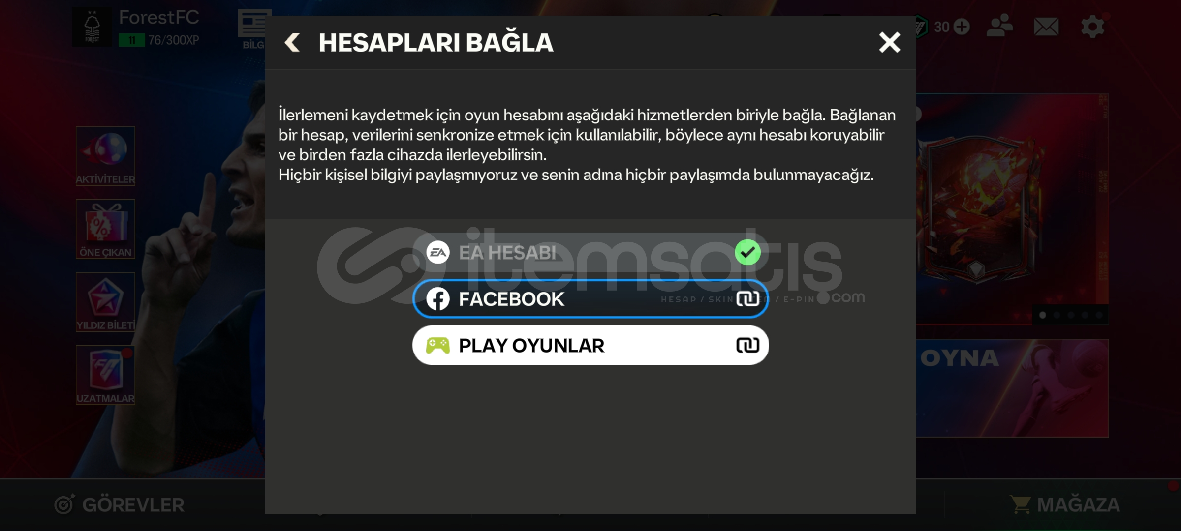Screen dimensions: 1181x531
Task: Open AKTİVİTELER from the sidebar
Action: point(105,156)
